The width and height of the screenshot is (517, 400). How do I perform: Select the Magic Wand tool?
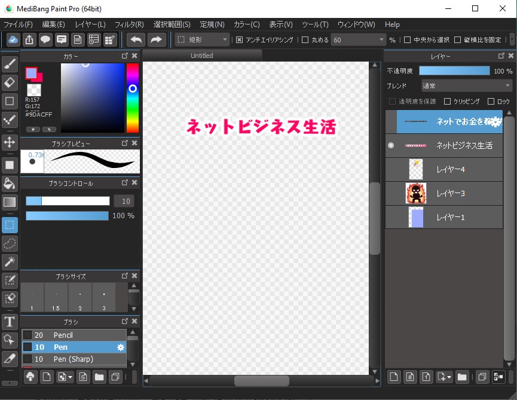(x=10, y=261)
